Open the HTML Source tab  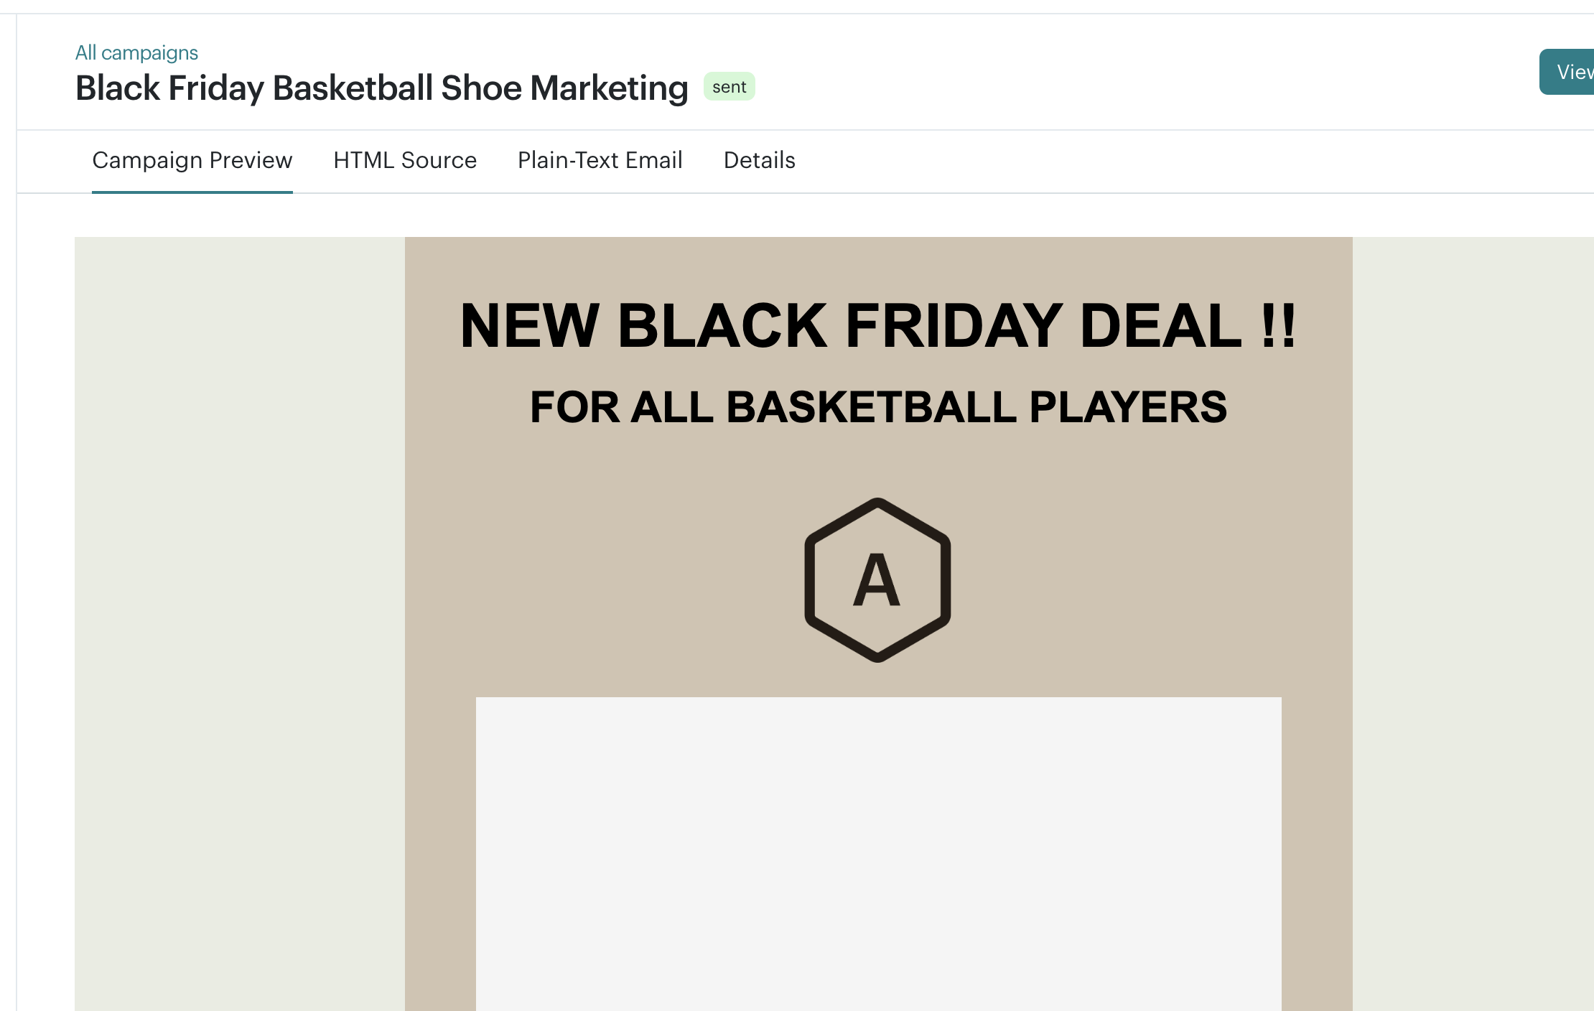(x=405, y=160)
